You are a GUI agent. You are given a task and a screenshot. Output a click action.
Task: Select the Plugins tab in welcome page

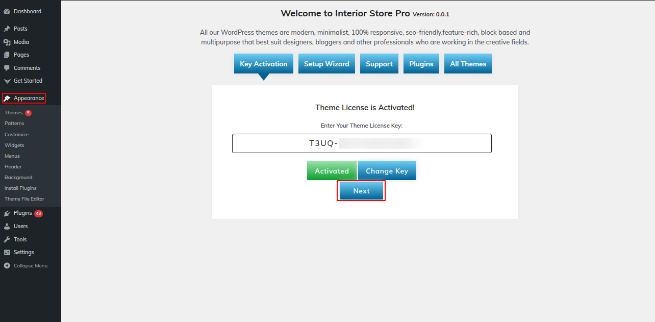pyautogui.click(x=421, y=64)
